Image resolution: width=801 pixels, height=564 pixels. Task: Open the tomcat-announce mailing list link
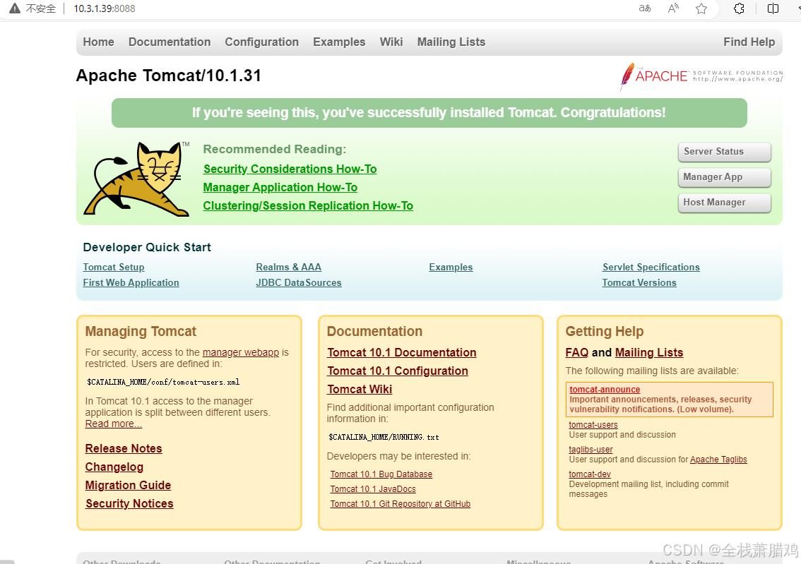(x=604, y=389)
